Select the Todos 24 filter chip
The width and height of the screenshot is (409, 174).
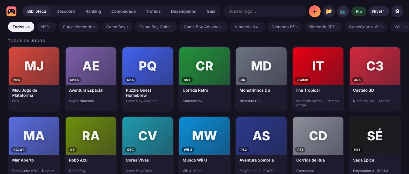[21, 27]
